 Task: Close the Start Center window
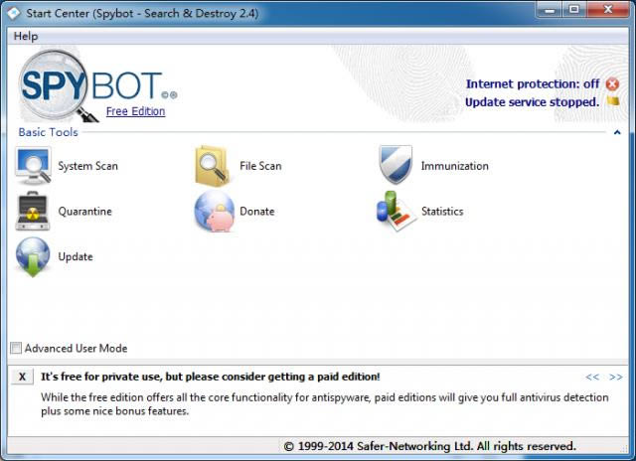click(x=607, y=9)
